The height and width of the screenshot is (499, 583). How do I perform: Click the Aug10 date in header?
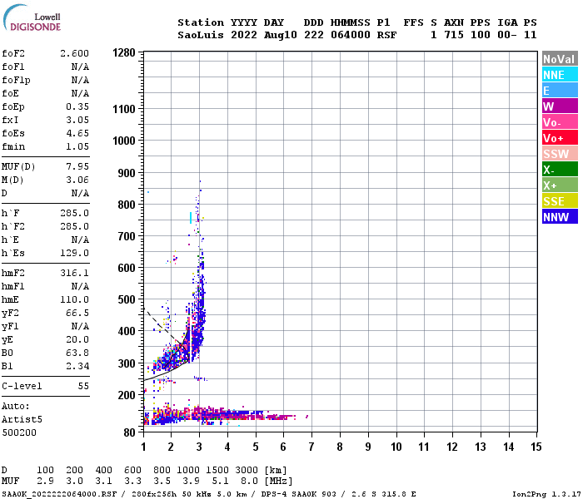coord(281,35)
